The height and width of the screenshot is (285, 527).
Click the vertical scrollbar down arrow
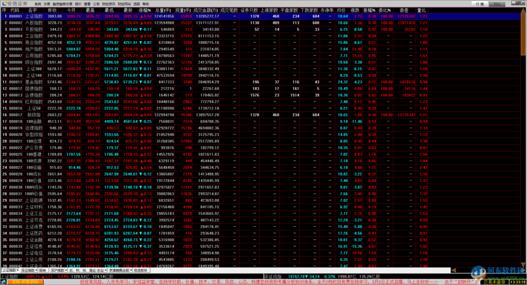523,264
